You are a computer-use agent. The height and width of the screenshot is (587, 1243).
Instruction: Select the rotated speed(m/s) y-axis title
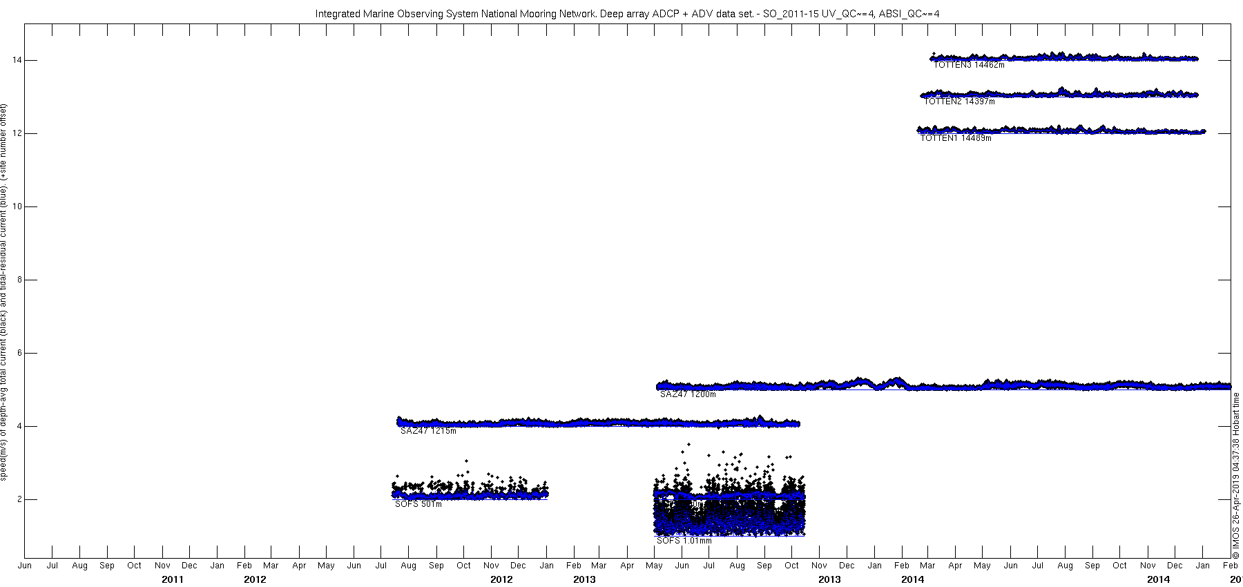tap(3, 292)
